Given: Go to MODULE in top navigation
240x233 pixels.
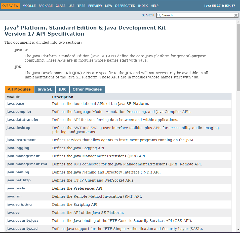Looking at the screenshot, I should (29, 6).
